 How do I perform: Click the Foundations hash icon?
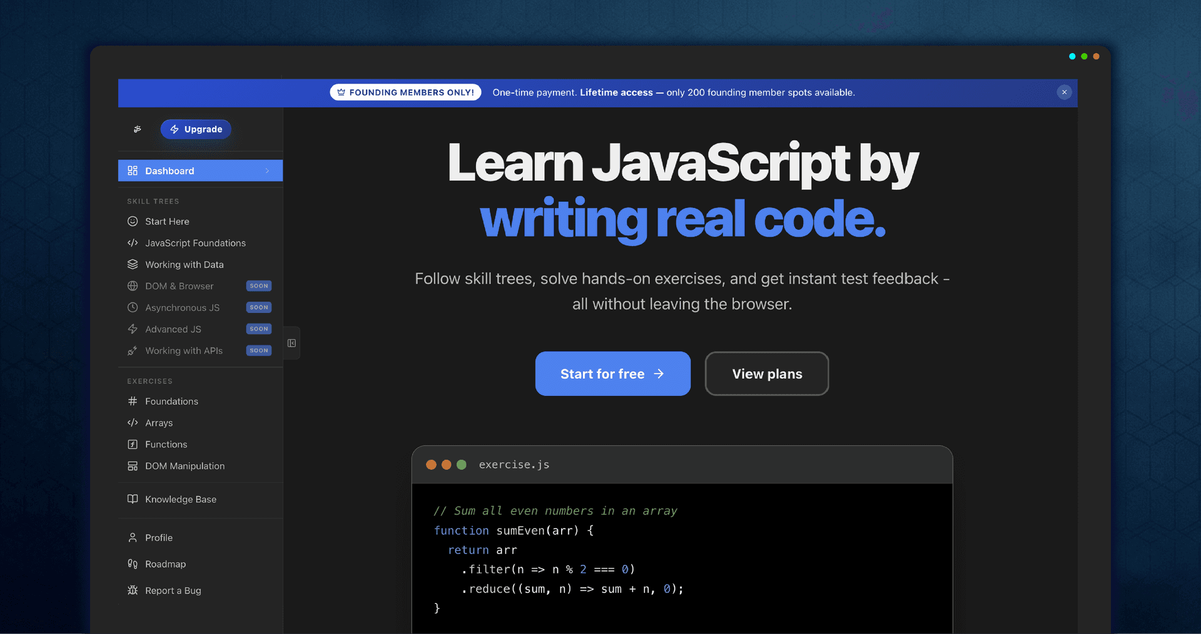click(133, 401)
